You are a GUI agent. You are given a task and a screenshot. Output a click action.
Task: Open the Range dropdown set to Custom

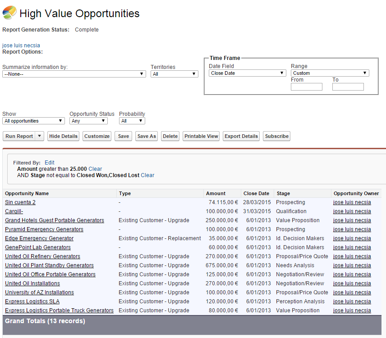330,73
